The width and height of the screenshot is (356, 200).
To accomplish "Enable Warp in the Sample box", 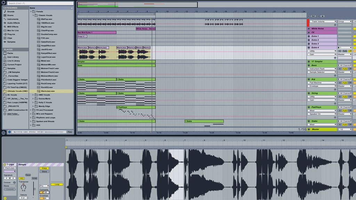I will tap(44, 168).
